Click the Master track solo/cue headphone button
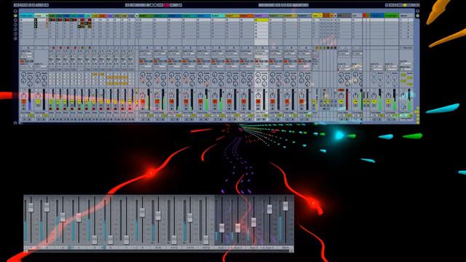 [403, 107]
